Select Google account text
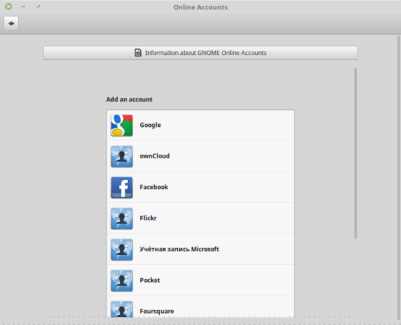This screenshot has height=325, width=401. 150,125
